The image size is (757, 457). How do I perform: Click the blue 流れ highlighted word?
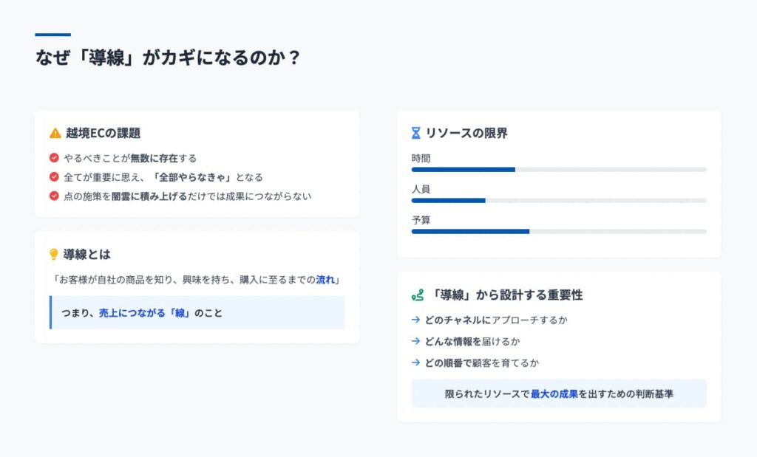(x=325, y=280)
